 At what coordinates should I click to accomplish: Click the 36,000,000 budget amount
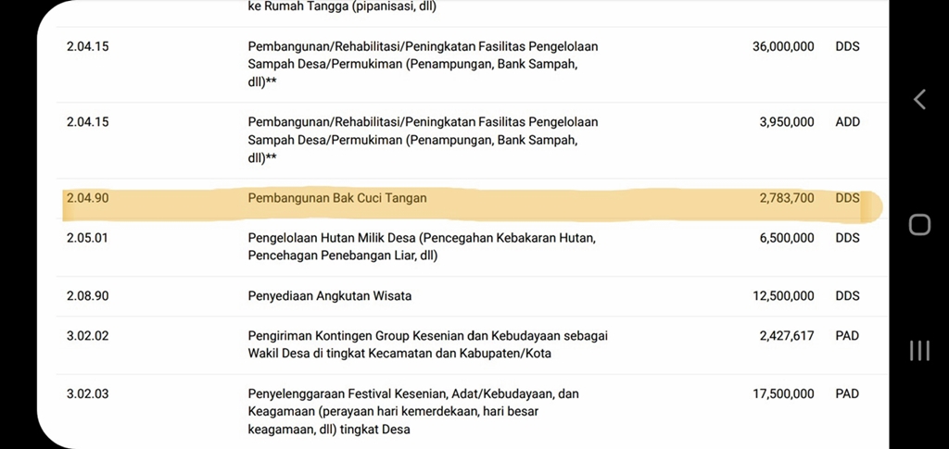pyautogui.click(x=783, y=46)
